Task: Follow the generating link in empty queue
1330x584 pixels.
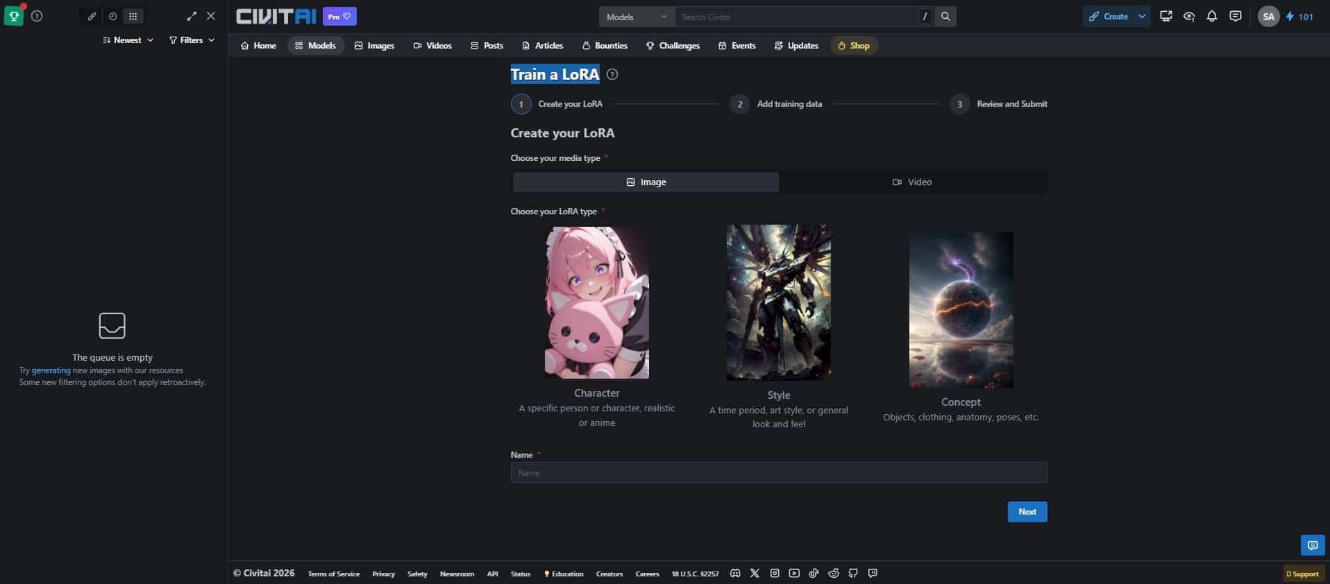Action: pos(51,370)
